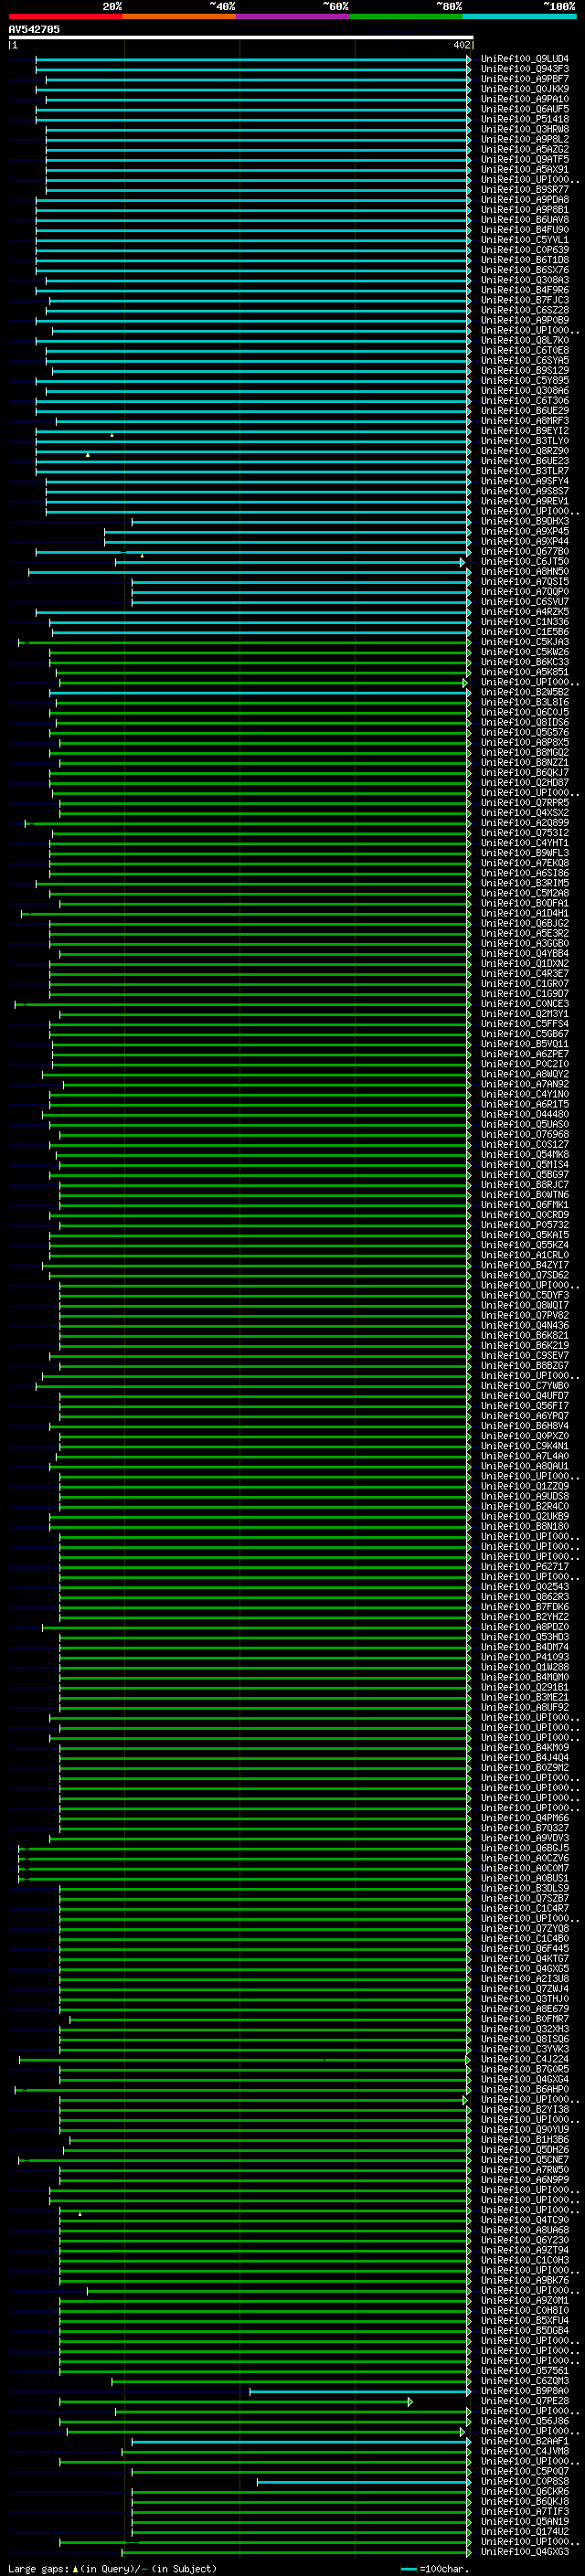Select label UniRef100_C1C0H3

(x=524, y=2260)
